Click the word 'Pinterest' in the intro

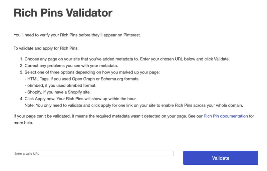pyautogui.click(x=131, y=35)
